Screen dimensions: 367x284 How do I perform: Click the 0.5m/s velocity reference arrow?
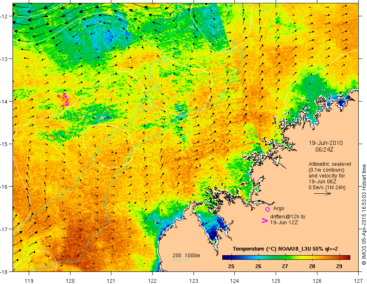[322, 193]
